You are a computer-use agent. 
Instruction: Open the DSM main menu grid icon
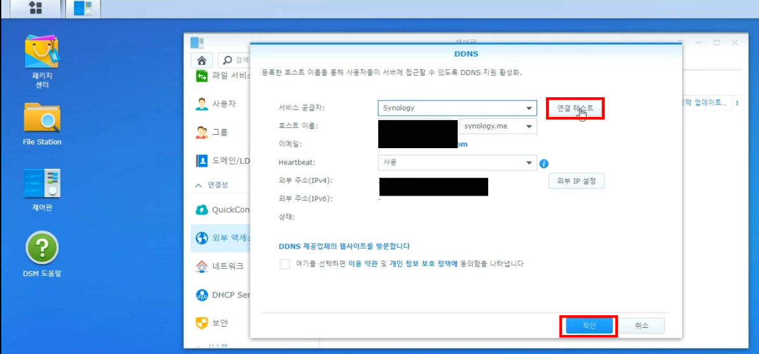click(36, 8)
